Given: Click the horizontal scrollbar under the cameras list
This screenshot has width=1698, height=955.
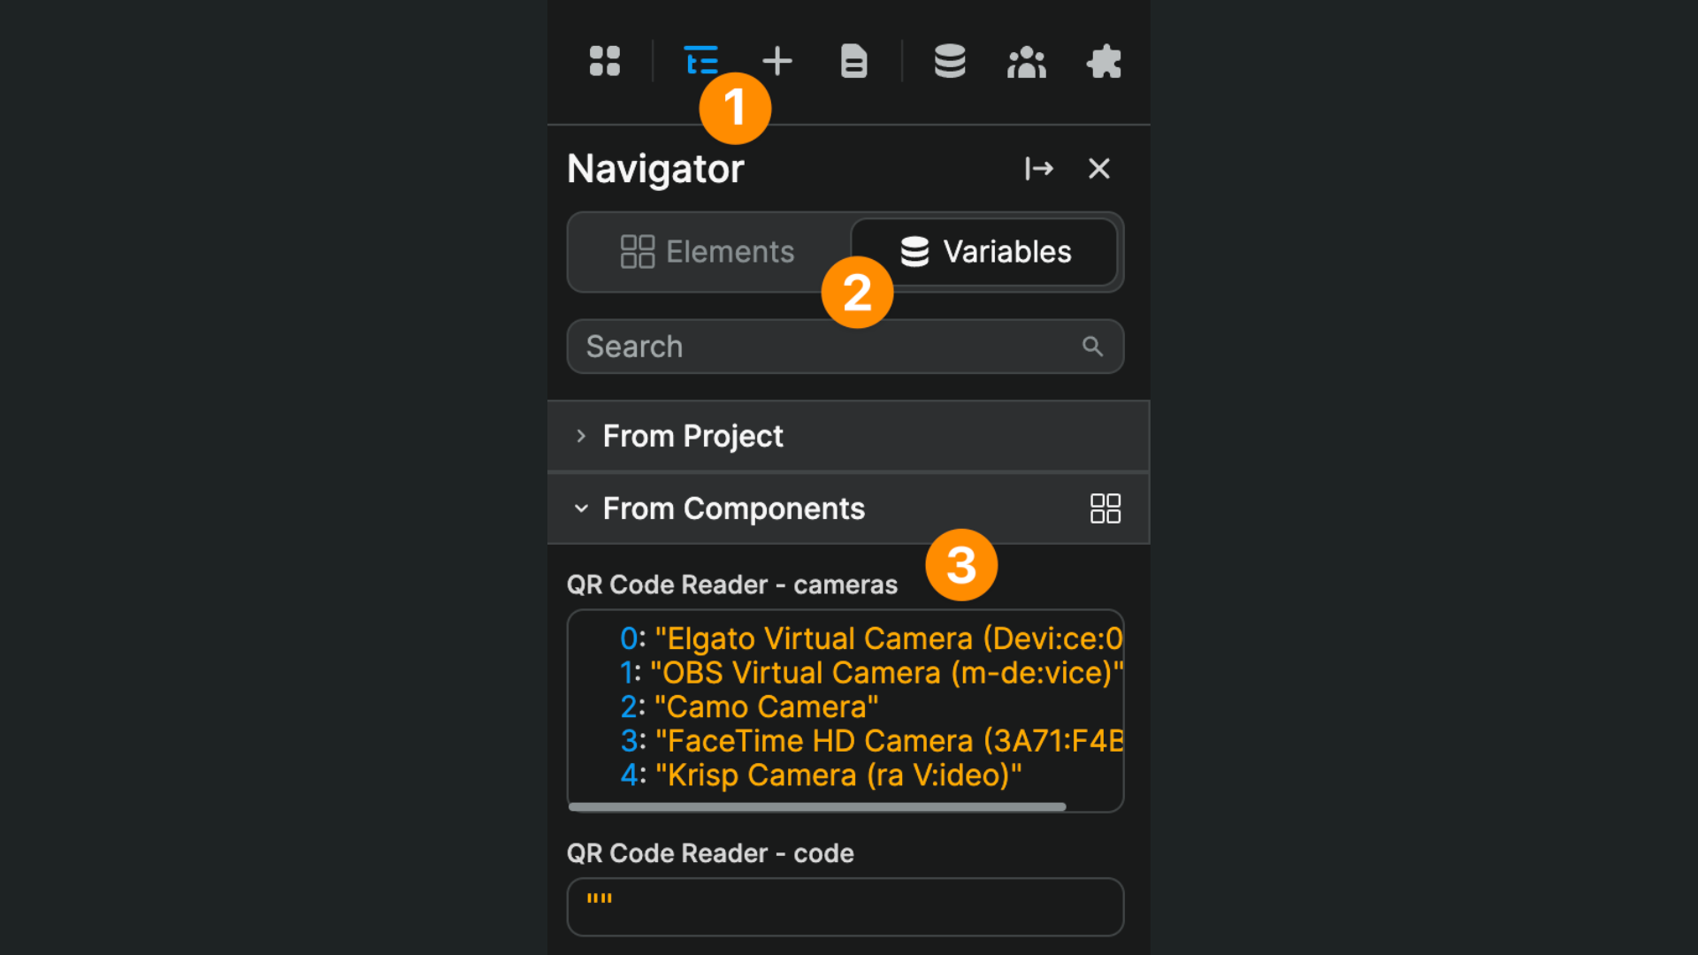Looking at the screenshot, I should coord(814,806).
